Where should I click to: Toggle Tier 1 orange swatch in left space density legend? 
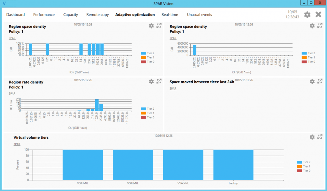pos(143,57)
